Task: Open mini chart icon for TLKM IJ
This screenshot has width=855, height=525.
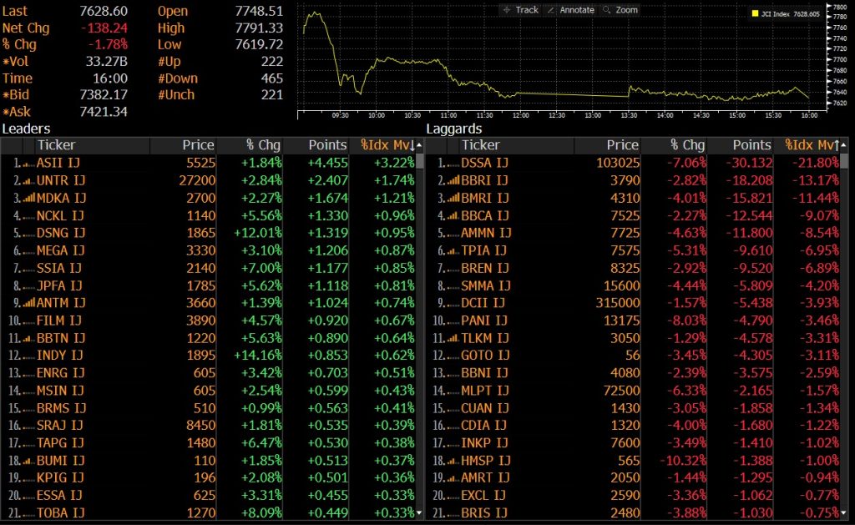Action: [x=453, y=339]
